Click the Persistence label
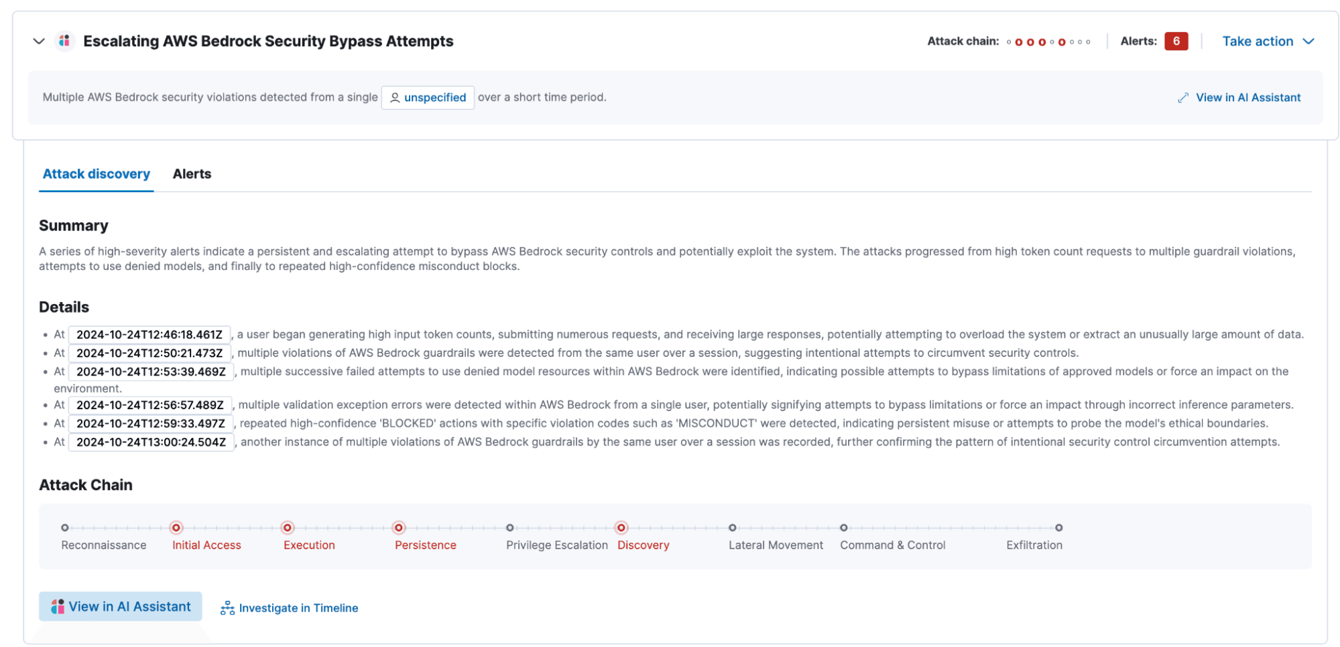1340x647 pixels. (426, 545)
